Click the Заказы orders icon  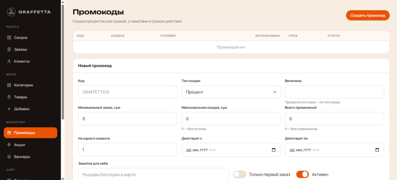9,49
